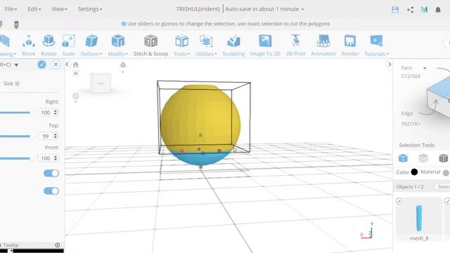Open the black Color swatch

414,172
